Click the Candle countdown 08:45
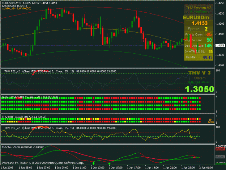This screenshot has width=226, height=170. click(208, 57)
